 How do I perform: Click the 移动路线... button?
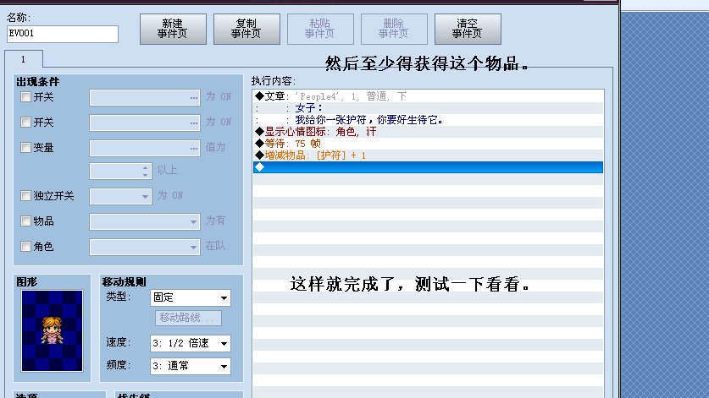click(x=188, y=318)
